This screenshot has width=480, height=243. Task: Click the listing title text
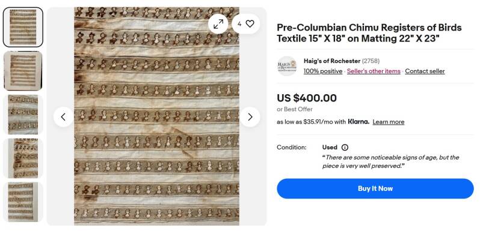point(369,33)
